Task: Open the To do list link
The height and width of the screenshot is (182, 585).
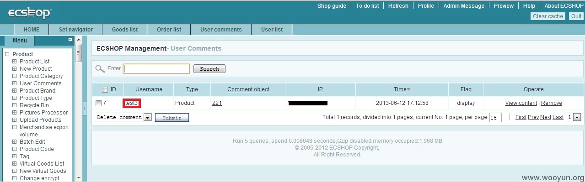Action: [x=367, y=6]
